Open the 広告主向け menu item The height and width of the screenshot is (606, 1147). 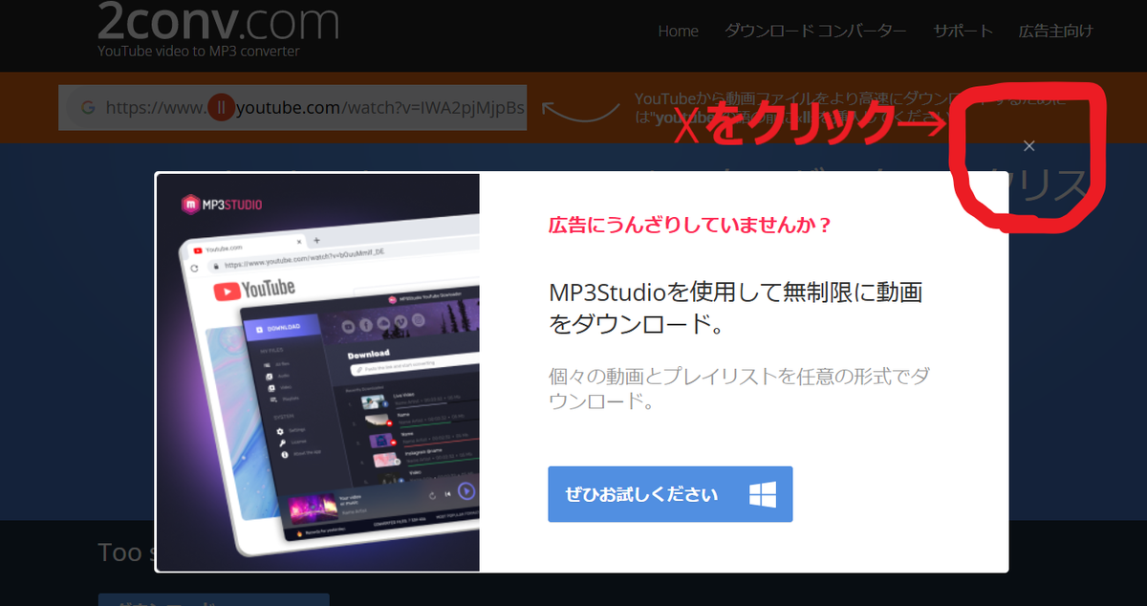click(x=1055, y=31)
